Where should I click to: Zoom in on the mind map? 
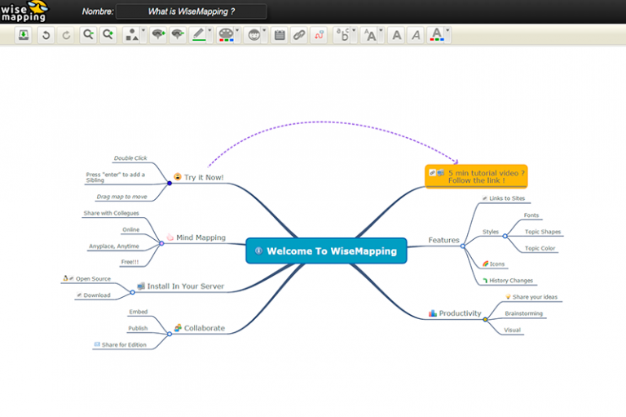108,35
